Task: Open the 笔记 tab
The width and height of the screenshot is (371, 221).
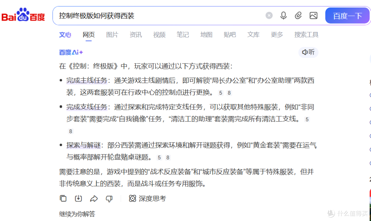Action: coord(183,35)
